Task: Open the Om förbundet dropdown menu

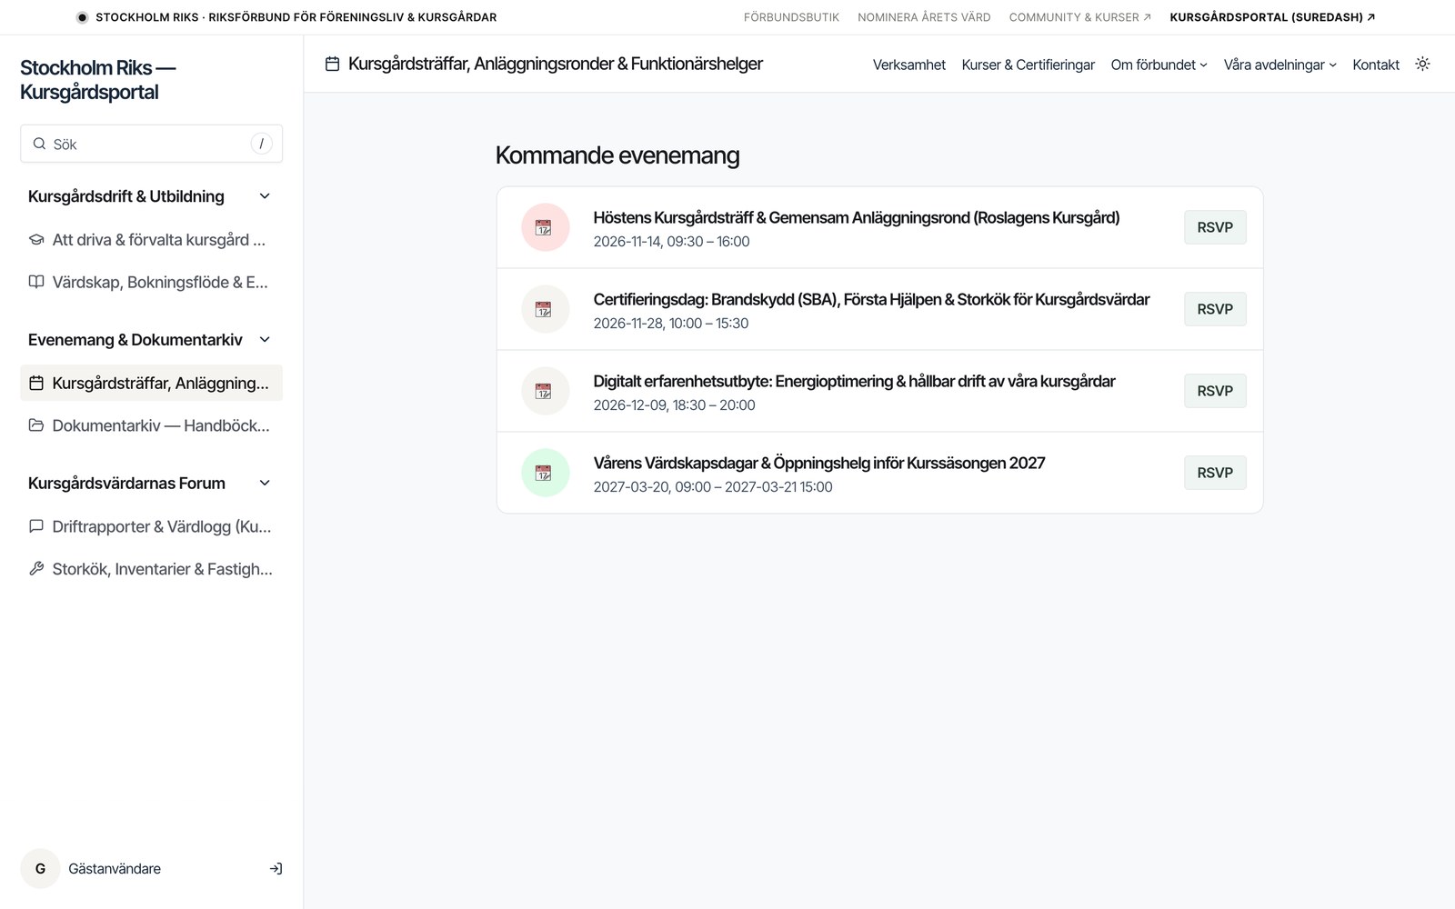Action: 1159,65
